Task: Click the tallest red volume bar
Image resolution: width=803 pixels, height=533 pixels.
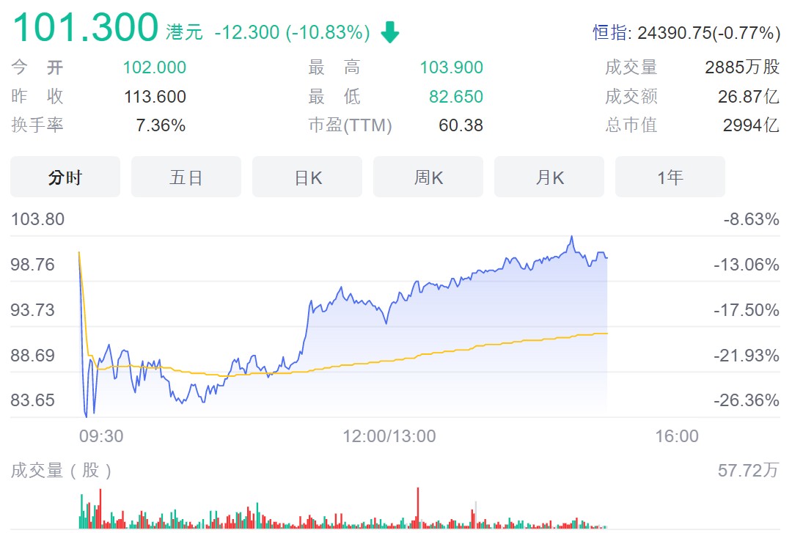Action: click(x=418, y=507)
